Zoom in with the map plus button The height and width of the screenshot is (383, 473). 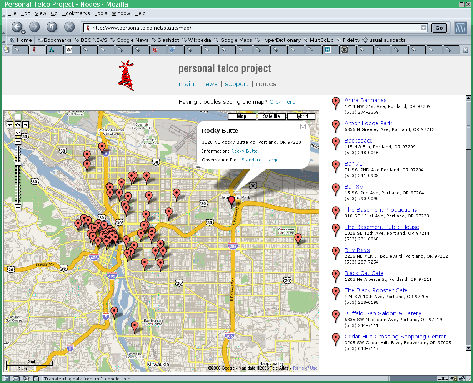18,142
